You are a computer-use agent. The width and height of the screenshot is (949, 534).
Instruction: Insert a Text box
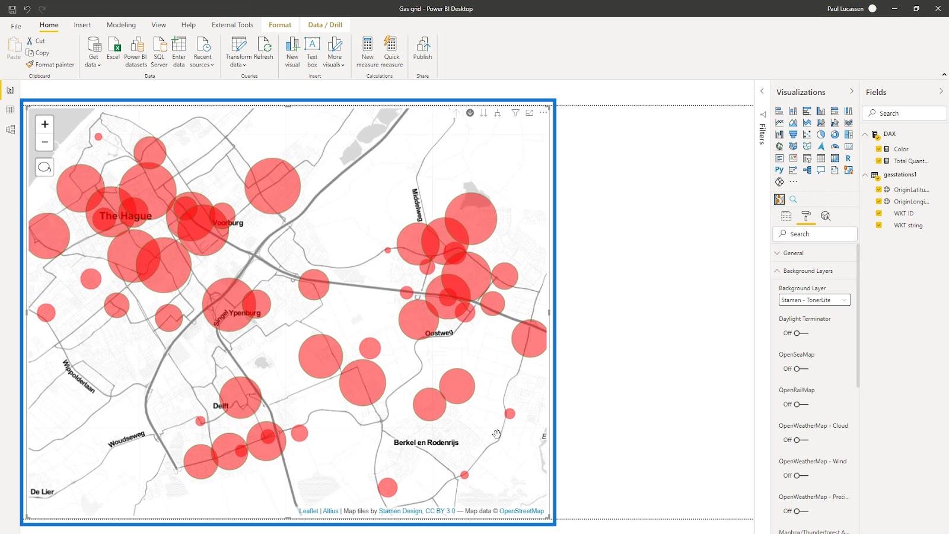312,52
